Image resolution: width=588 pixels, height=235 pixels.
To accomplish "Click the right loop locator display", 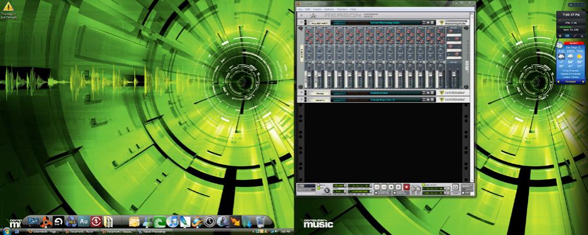I will click(x=433, y=193).
